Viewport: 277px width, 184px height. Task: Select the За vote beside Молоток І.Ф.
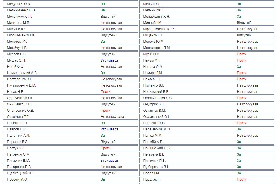(x=103, y=42)
